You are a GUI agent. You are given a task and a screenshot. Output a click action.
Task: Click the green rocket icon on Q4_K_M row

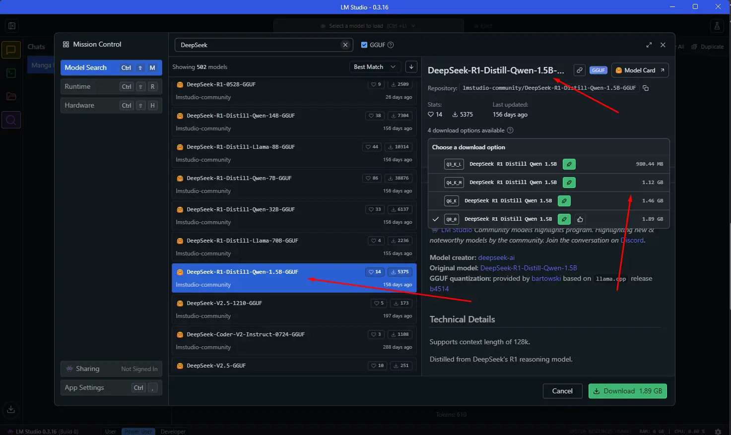tap(569, 183)
